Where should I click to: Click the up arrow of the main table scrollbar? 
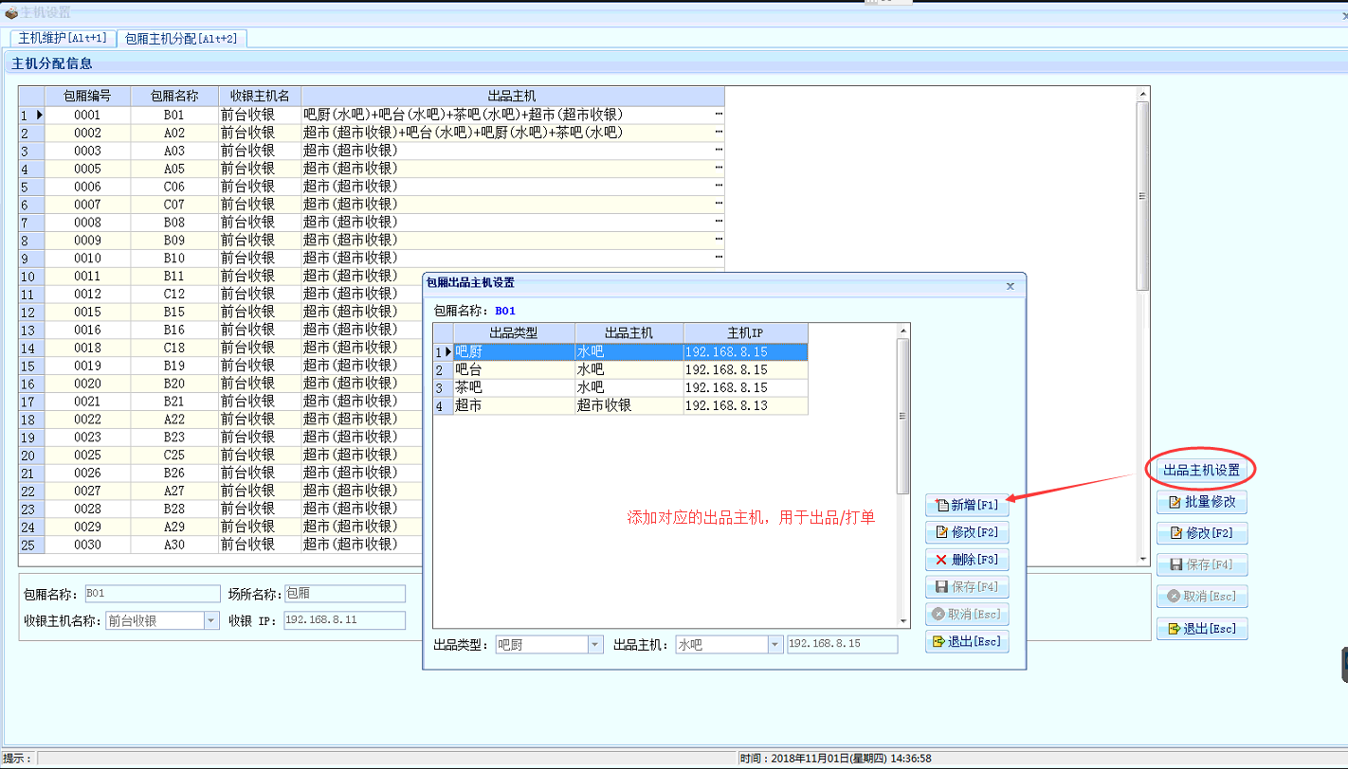click(1143, 94)
